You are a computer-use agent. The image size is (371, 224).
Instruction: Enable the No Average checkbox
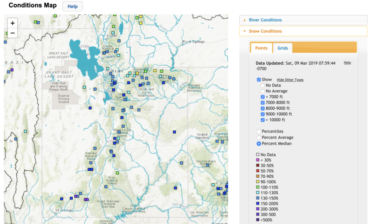262,91
